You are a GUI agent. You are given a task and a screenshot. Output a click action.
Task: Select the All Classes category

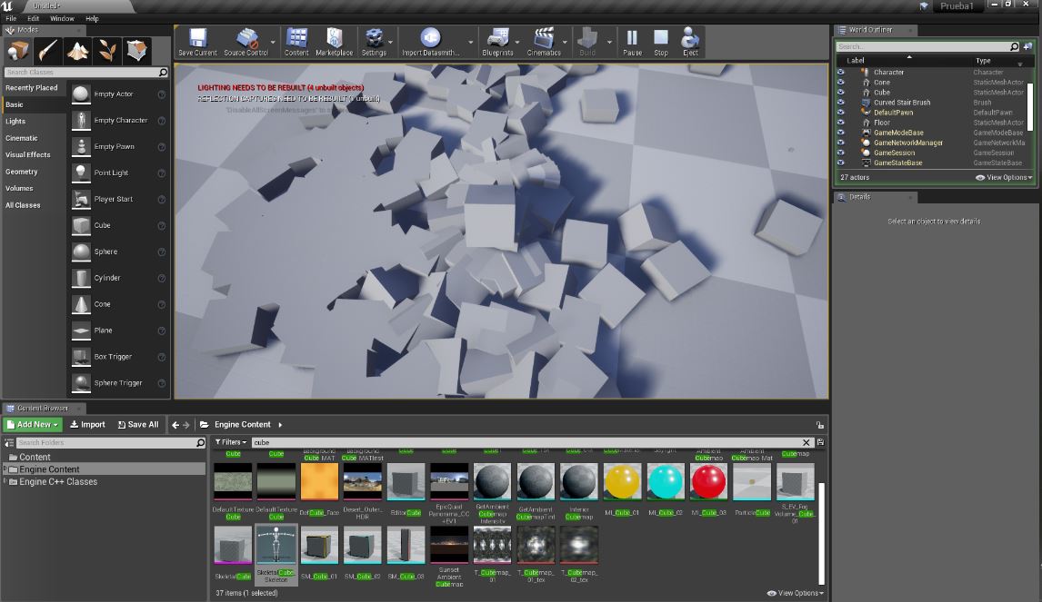coord(24,205)
